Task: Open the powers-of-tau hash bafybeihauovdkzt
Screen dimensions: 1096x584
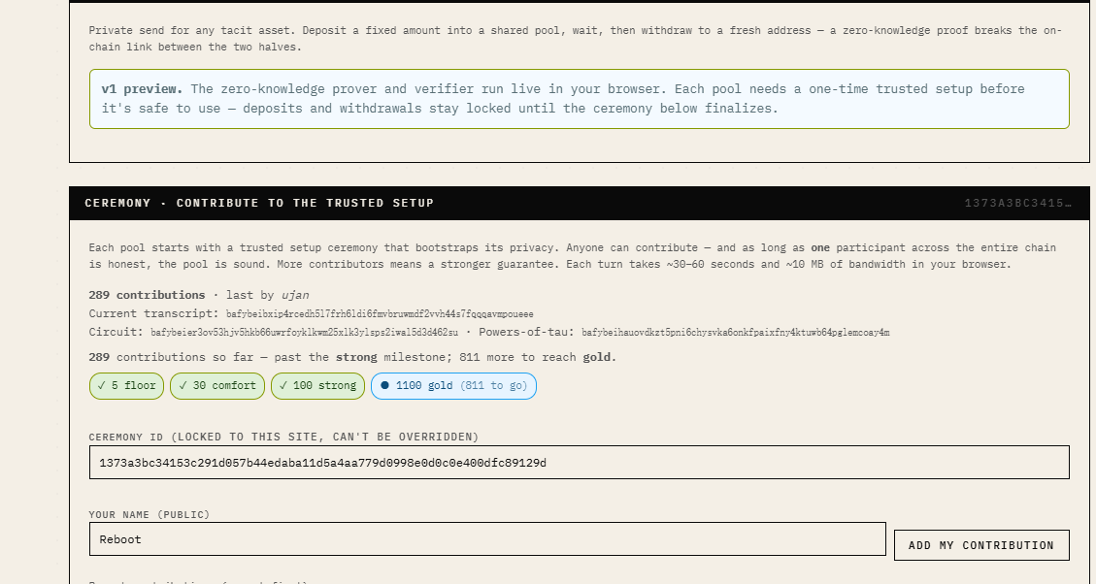Action: (735, 333)
